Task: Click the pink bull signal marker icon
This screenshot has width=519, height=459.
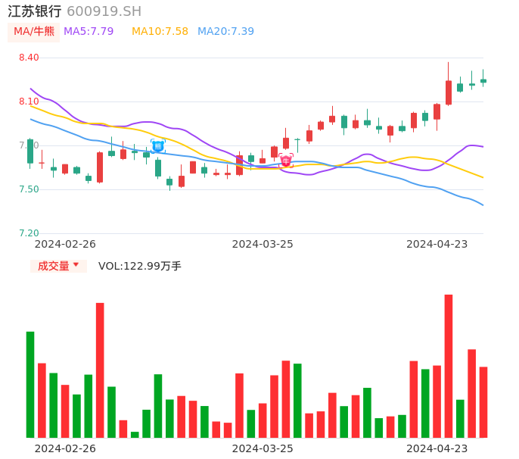Action: tap(286, 160)
